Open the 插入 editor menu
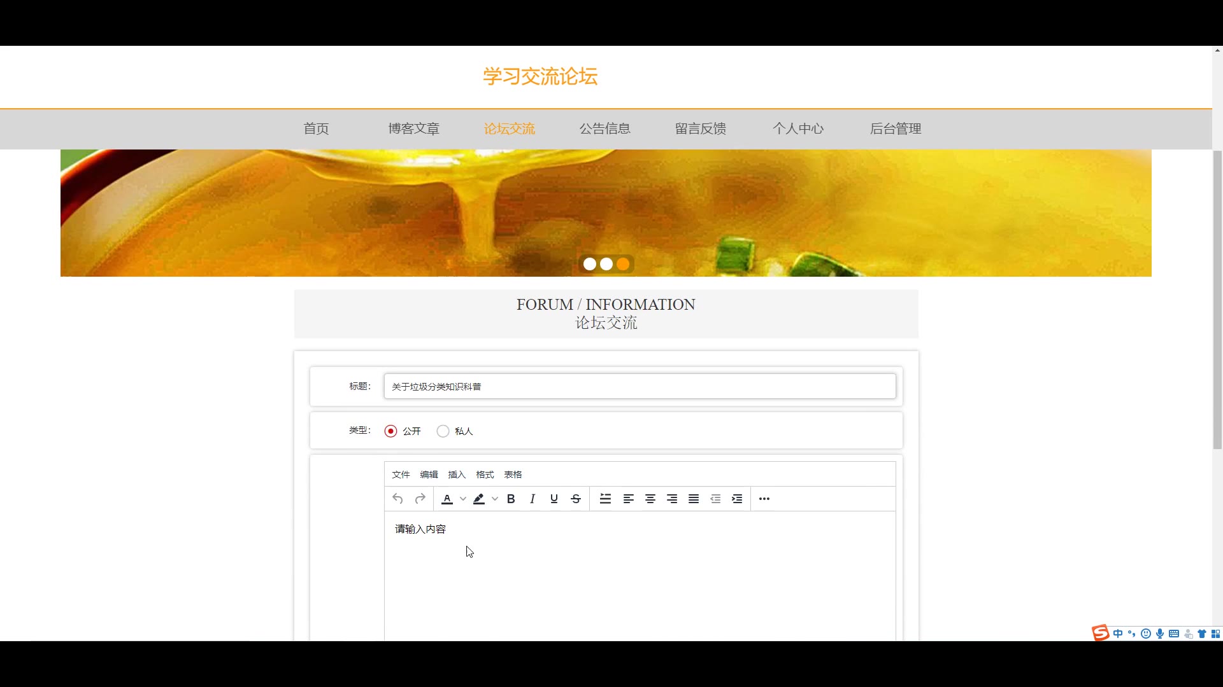 [x=457, y=475]
